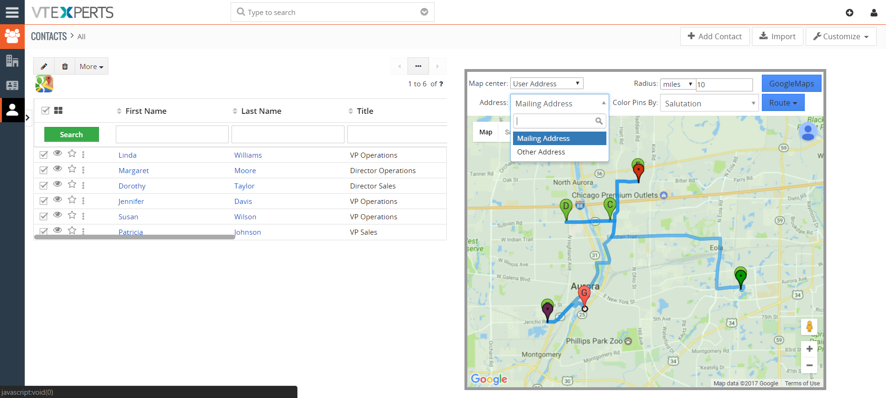Zoom out the map with minus
The image size is (886, 398).
809,365
